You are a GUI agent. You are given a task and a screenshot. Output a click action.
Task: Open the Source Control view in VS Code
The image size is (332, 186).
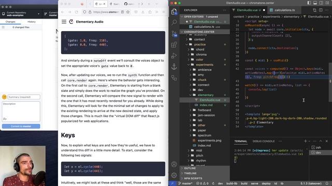pyautogui.click(x=174, y=34)
